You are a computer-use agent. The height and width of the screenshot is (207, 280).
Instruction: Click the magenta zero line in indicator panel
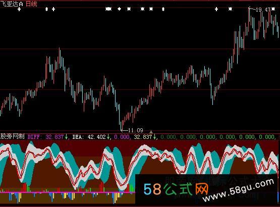point(68,192)
